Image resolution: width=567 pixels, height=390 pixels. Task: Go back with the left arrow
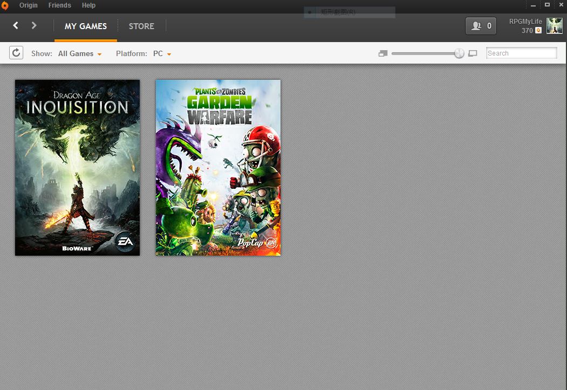16,25
